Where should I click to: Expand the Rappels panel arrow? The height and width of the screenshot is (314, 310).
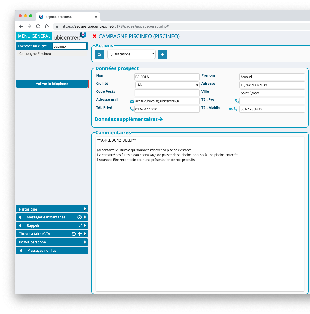tap(85, 225)
